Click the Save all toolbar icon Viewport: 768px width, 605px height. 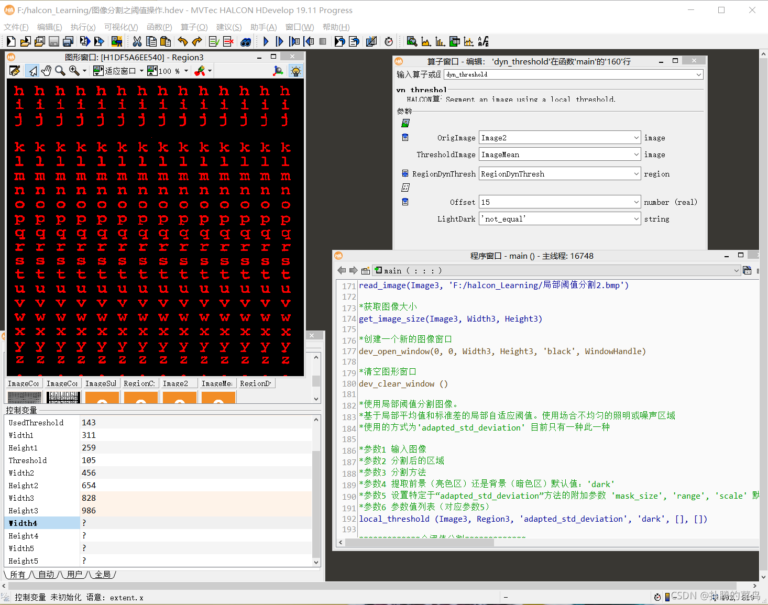[x=68, y=41]
